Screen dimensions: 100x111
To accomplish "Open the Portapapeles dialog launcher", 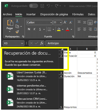I will (23, 36).
